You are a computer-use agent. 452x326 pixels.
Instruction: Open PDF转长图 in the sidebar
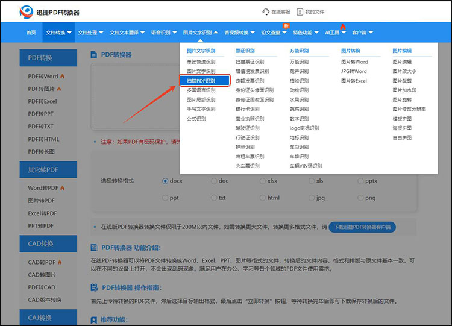tap(41, 152)
